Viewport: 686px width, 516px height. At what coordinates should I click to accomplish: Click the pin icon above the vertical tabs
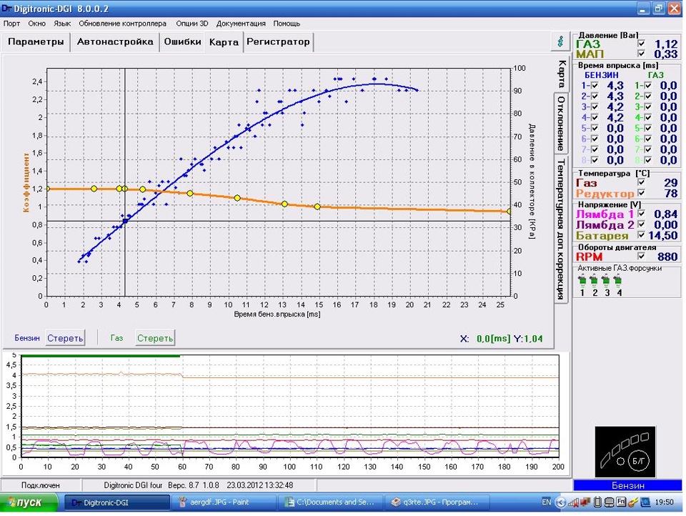point(560,41)
